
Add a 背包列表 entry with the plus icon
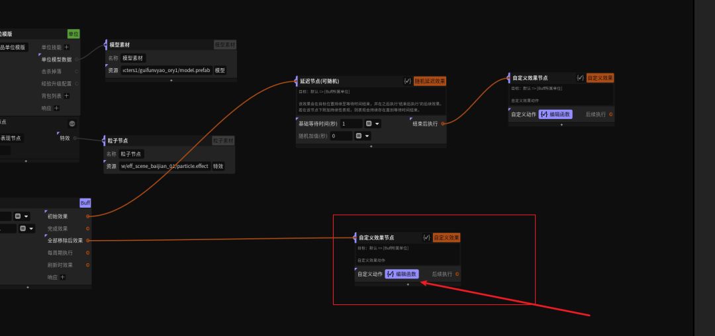[x=67, y=96]
